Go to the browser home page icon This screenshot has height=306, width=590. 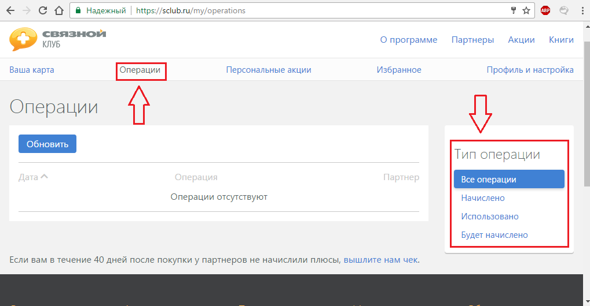[x=58, y=10]
